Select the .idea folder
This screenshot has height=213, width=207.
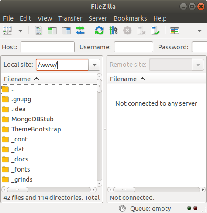click(x=49, y=109)
